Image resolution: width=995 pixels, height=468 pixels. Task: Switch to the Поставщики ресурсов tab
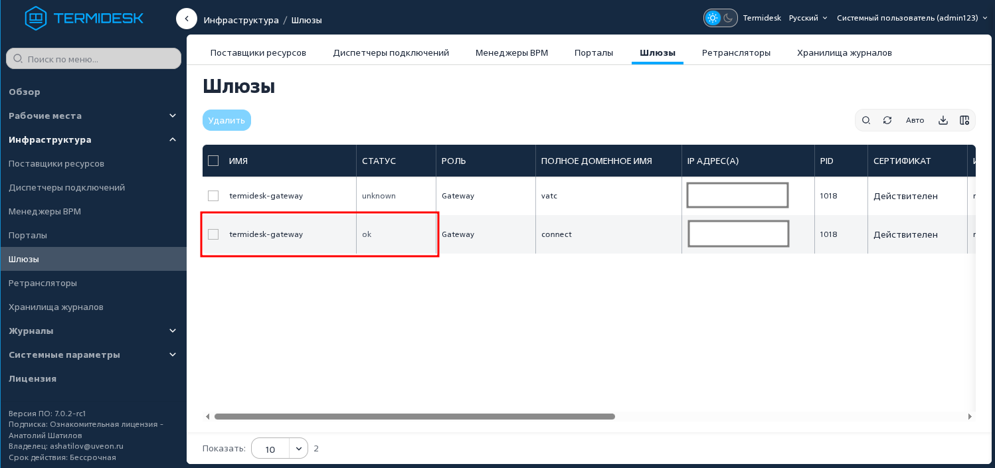click(x=258, y=52)
